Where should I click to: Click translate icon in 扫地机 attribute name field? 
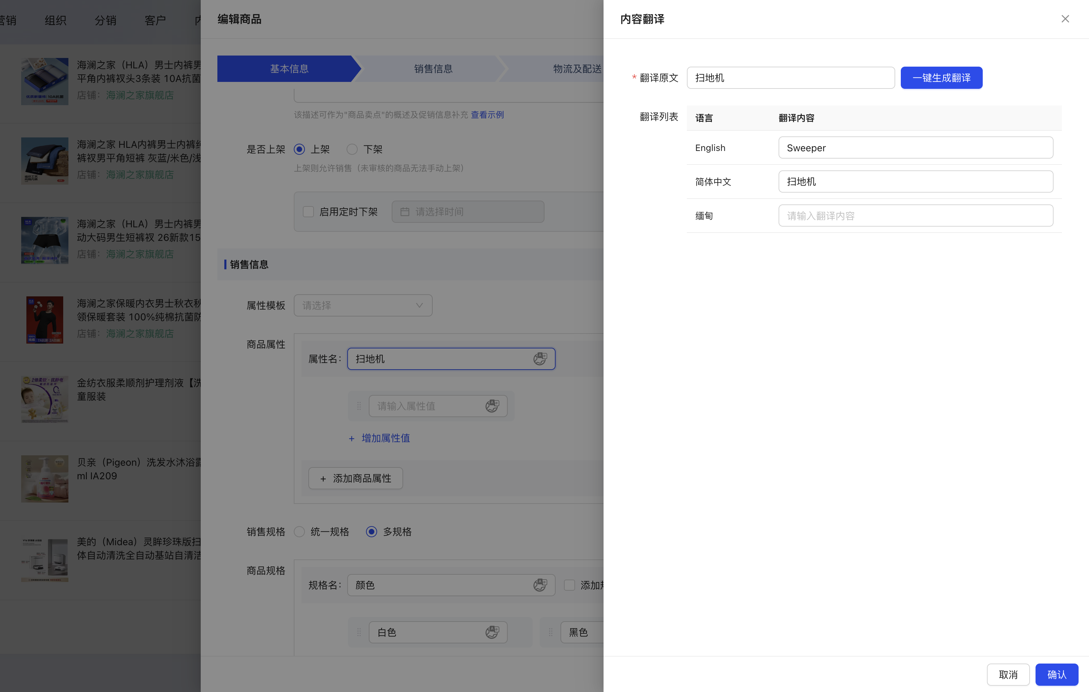[540, 359]
